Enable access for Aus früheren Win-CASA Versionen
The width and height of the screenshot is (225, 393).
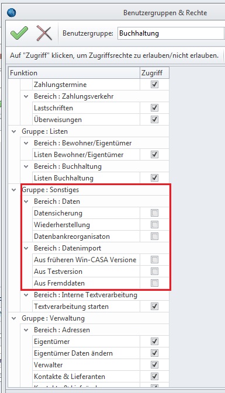pos(154,259)
